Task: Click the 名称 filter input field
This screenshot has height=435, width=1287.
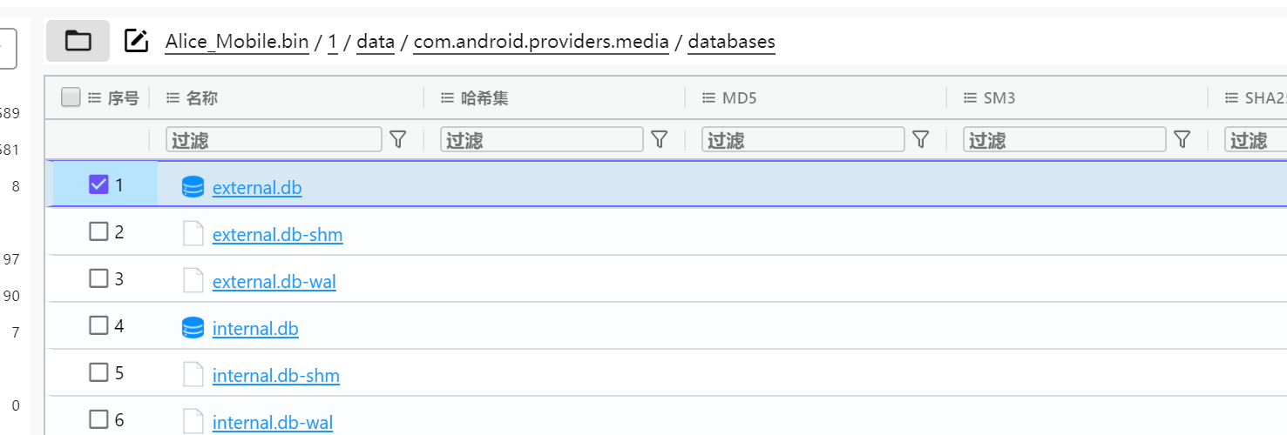Action: tap(274, 139)
